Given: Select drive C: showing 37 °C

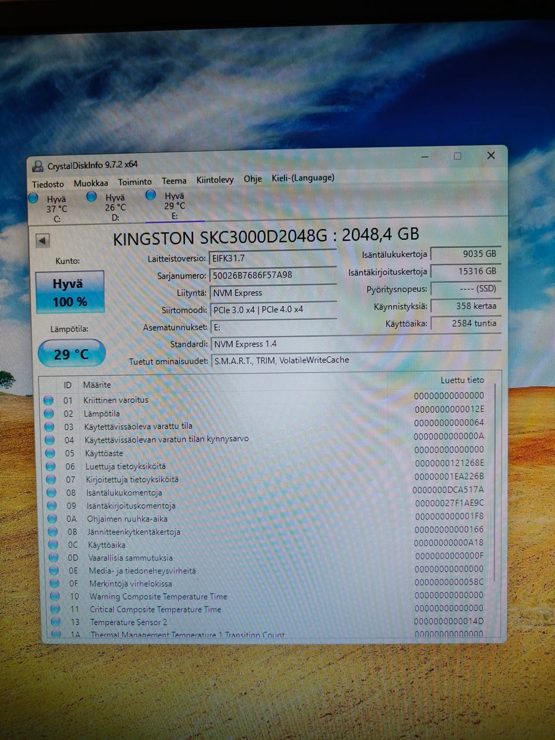Looking at the screenshot, I should tap(57, 209).
